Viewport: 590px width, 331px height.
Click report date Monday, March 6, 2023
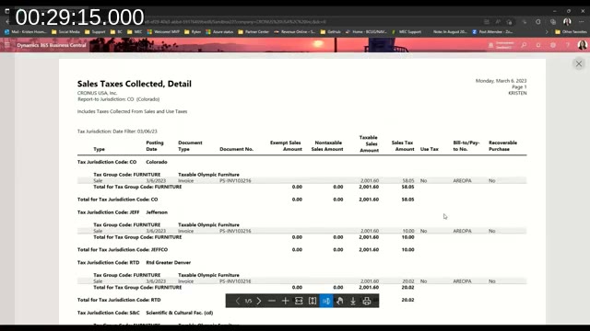pyautogui.click(x=501, y=81)
